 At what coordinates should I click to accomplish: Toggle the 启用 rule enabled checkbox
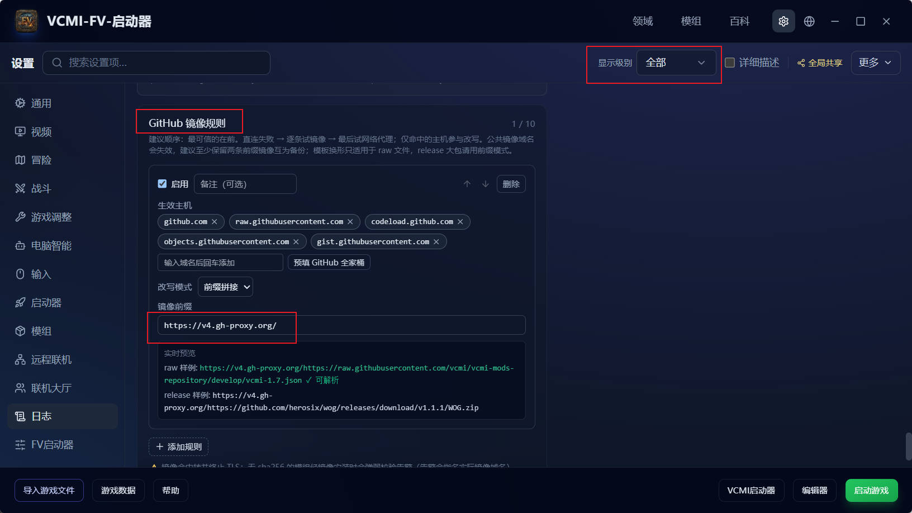click(162, 184)
